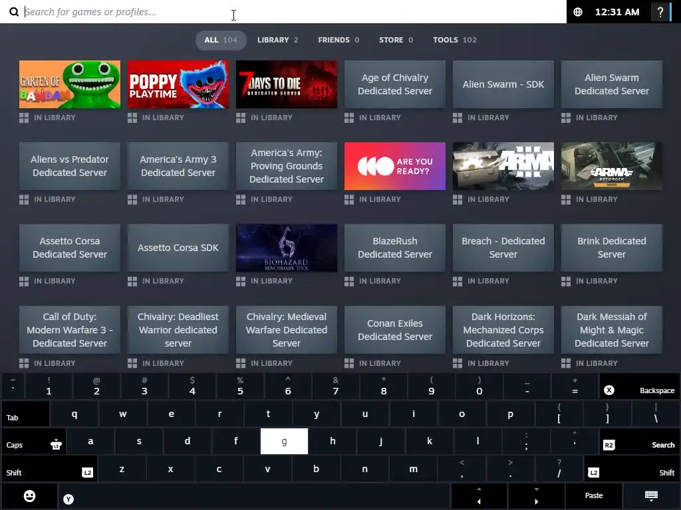Image resolution: width=681 pixels, height=510 pixels.
Task: Tap the Tab key
Action: tap(25, 414)
